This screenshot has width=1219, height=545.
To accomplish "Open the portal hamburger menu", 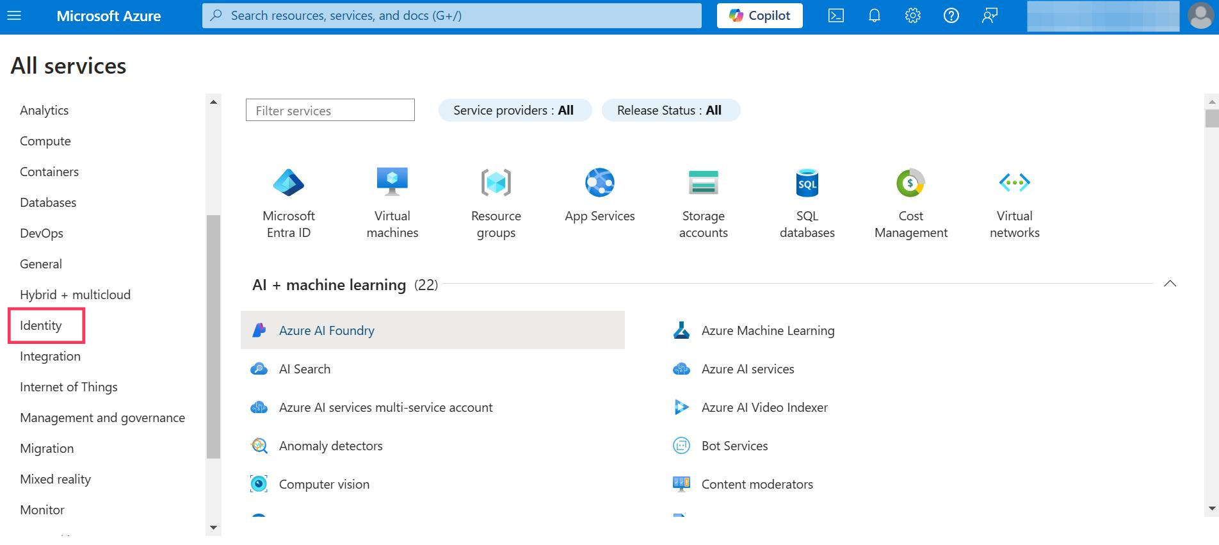I will click(14, 15).
